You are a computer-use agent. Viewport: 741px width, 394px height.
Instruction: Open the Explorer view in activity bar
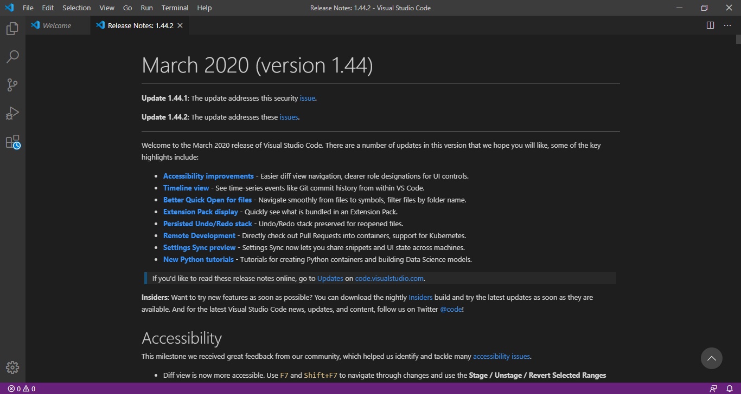click(x=12, y=29)
